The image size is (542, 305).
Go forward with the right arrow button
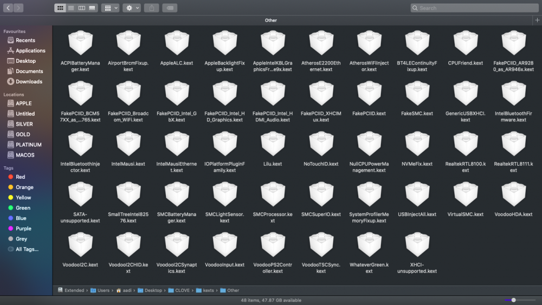click(x=18, y=8)
